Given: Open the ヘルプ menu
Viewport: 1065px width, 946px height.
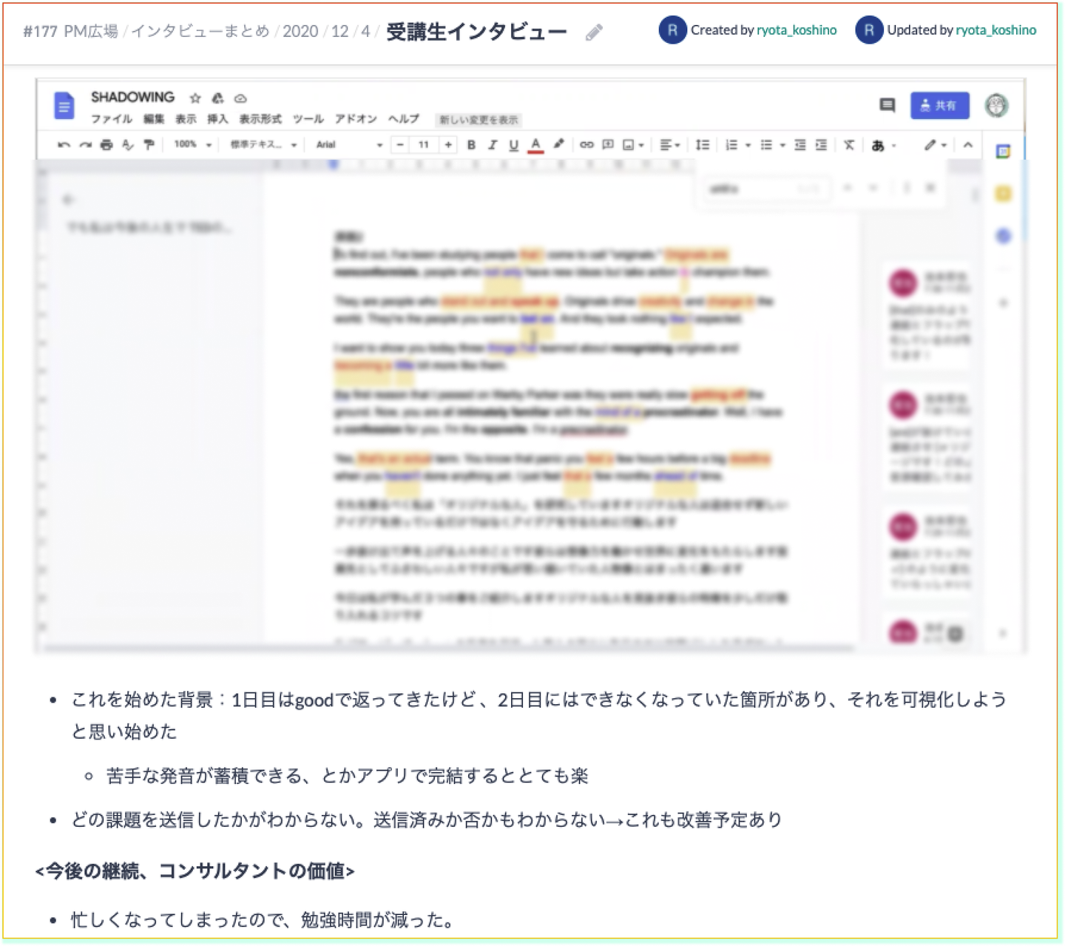Looking at the screenshot, I should click(404, 119).
